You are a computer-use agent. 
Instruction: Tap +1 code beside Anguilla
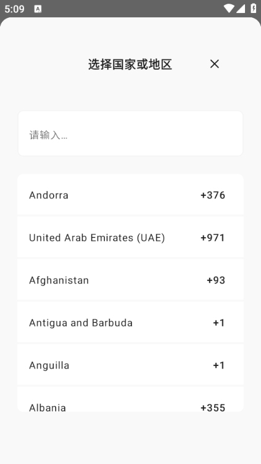coord(219,365)
